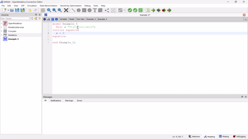Open the Debug menu
This screenshot has width=248, height=139.
[87, 6]
